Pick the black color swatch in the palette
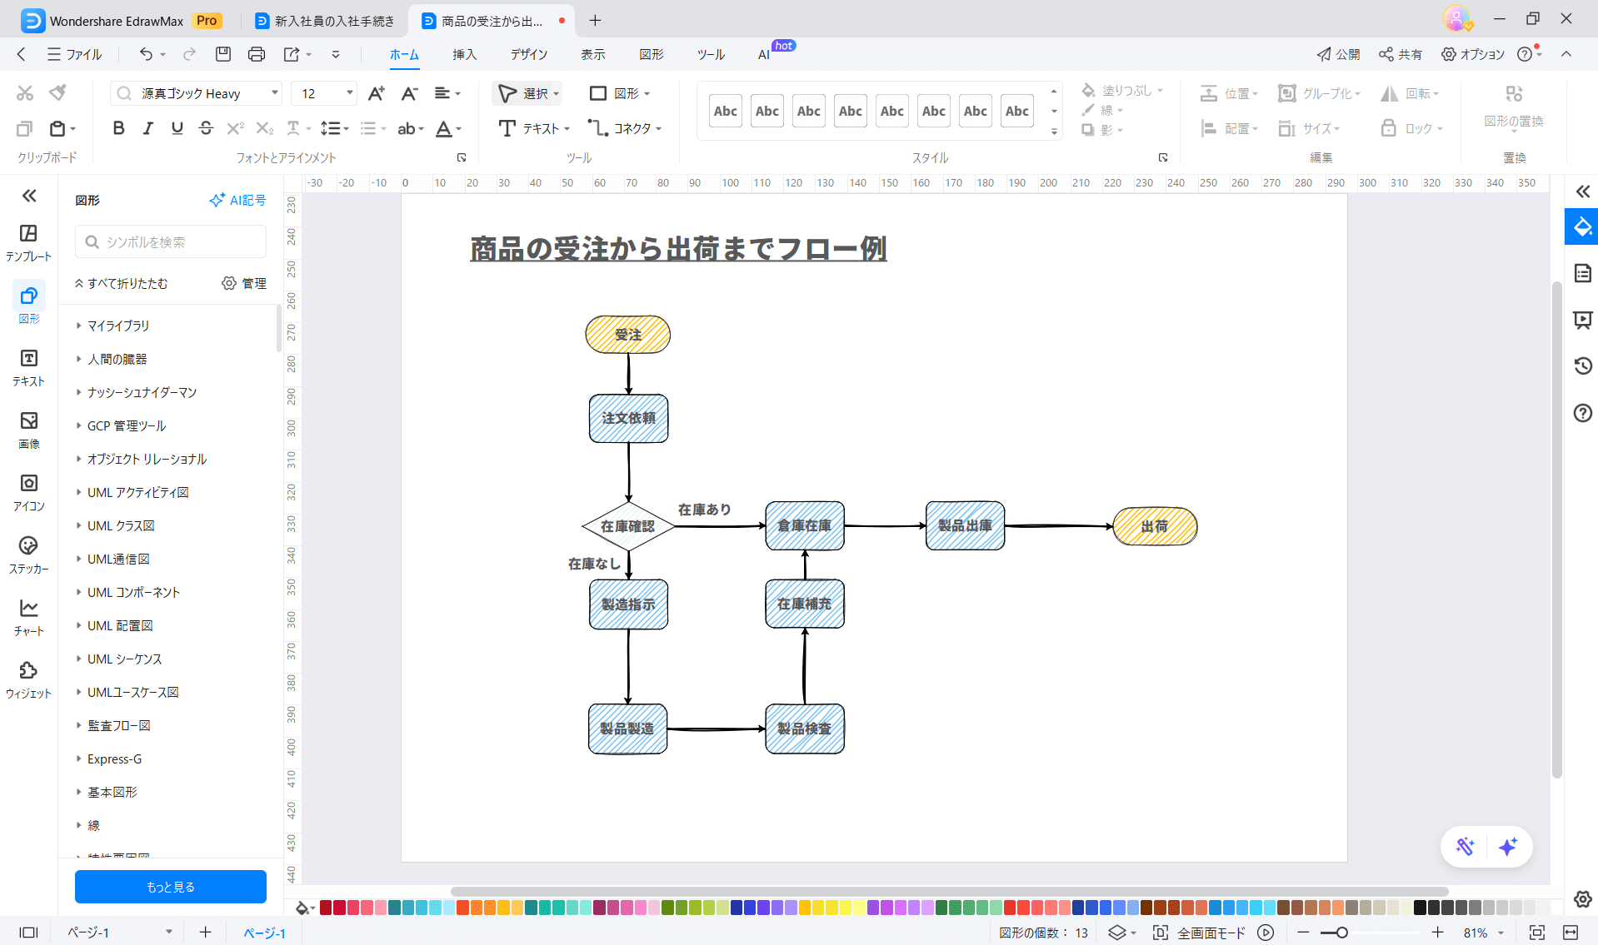Image resolution: width=1598 pixels, height=945 pixels. [1420, 908]
